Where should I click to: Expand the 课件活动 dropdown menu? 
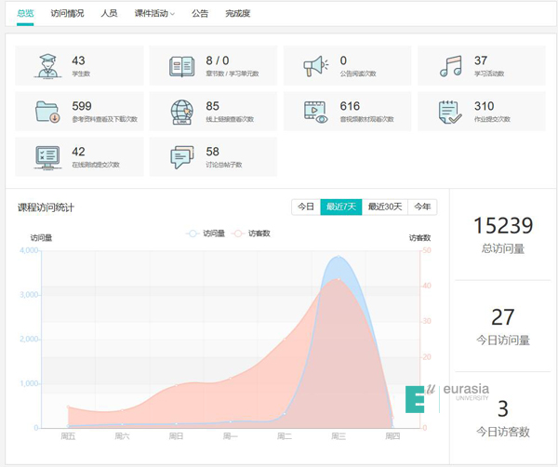click(x=153, y=14)
